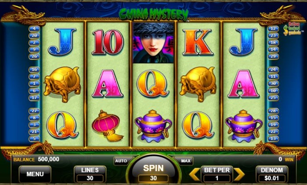307x185 pixels.
Task: Click the pink A on second reel
Action: click(107, 84)
